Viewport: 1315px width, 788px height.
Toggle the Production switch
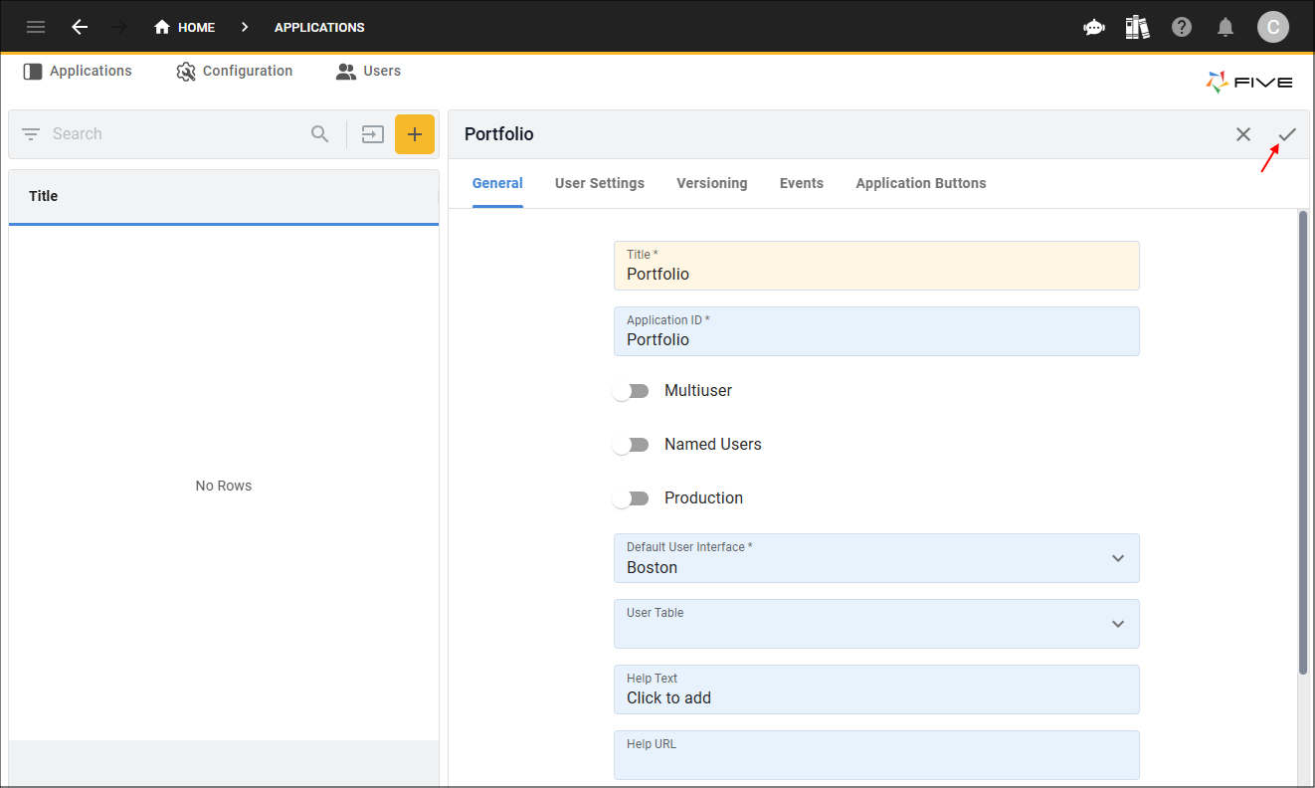[631, 498]
